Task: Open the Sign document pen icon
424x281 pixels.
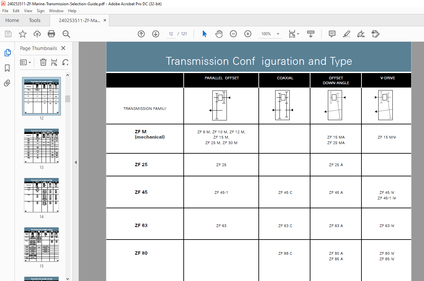Action: click(361, 34)
